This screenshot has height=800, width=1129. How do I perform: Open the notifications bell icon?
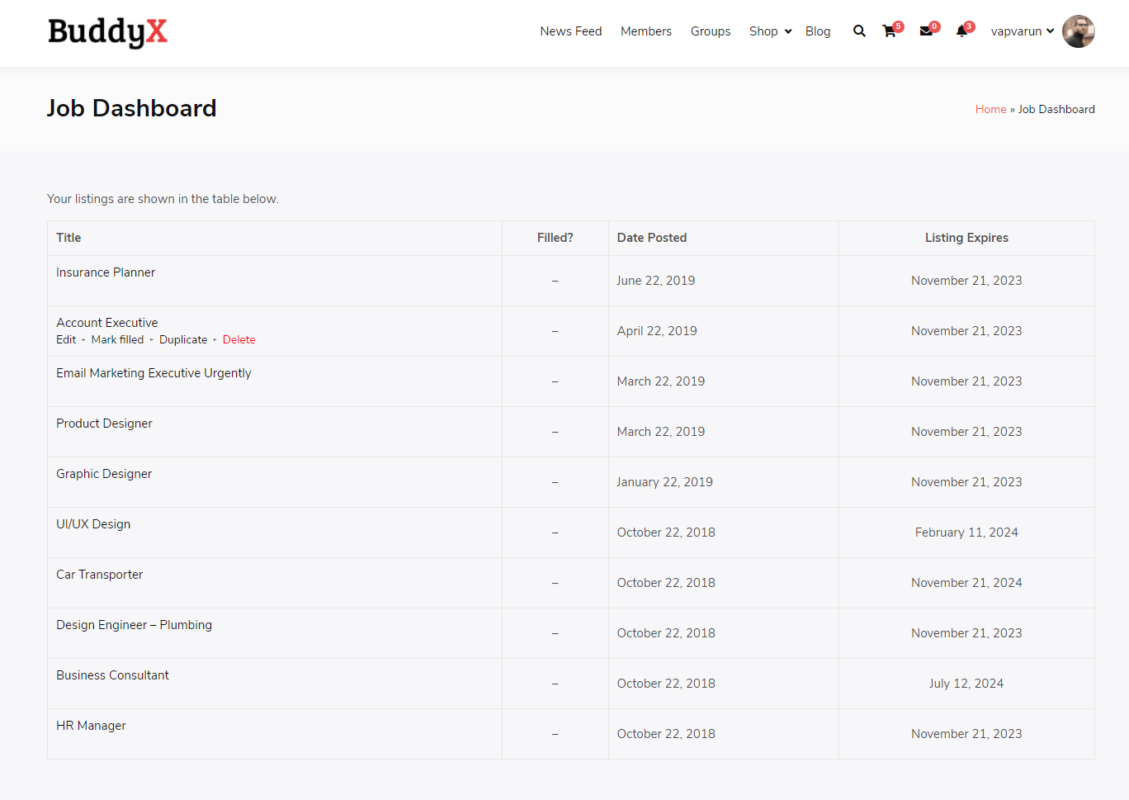961,31
